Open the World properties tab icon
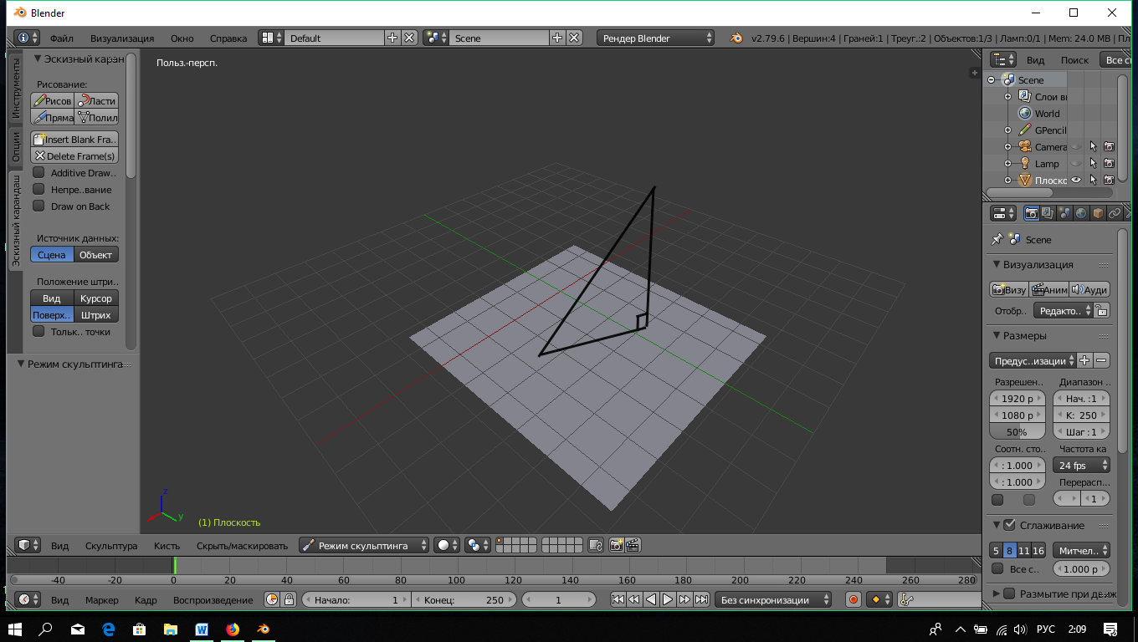The height and width of the screenshot is (642, 1138). click(1081, 213)
